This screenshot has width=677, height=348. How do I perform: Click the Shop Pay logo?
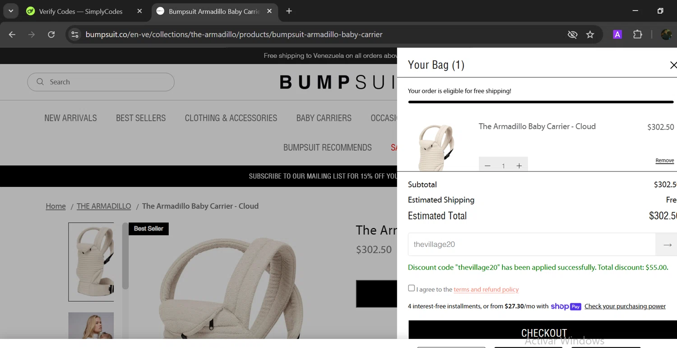[x=566, y=306]
